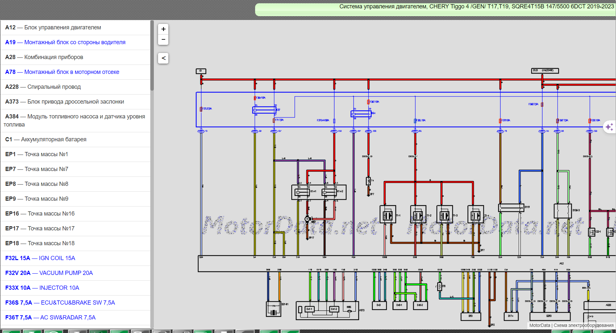Viewport: 616px width, 333px height.
Task: Click the C1 battery symbol on diagram
Action: pos(201,71)
